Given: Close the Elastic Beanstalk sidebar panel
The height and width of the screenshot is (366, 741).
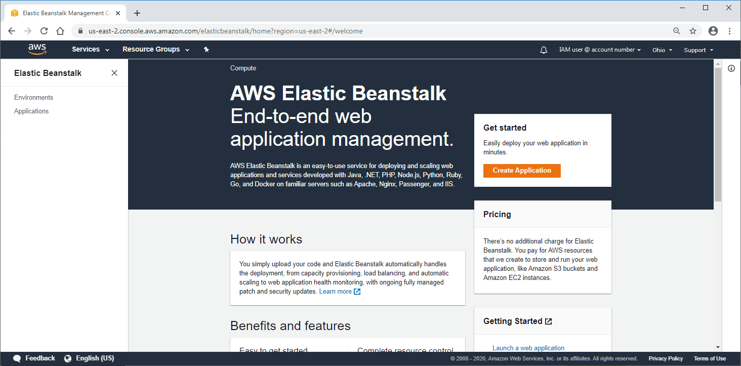Looking at the screenshot, I should (114, 73).
